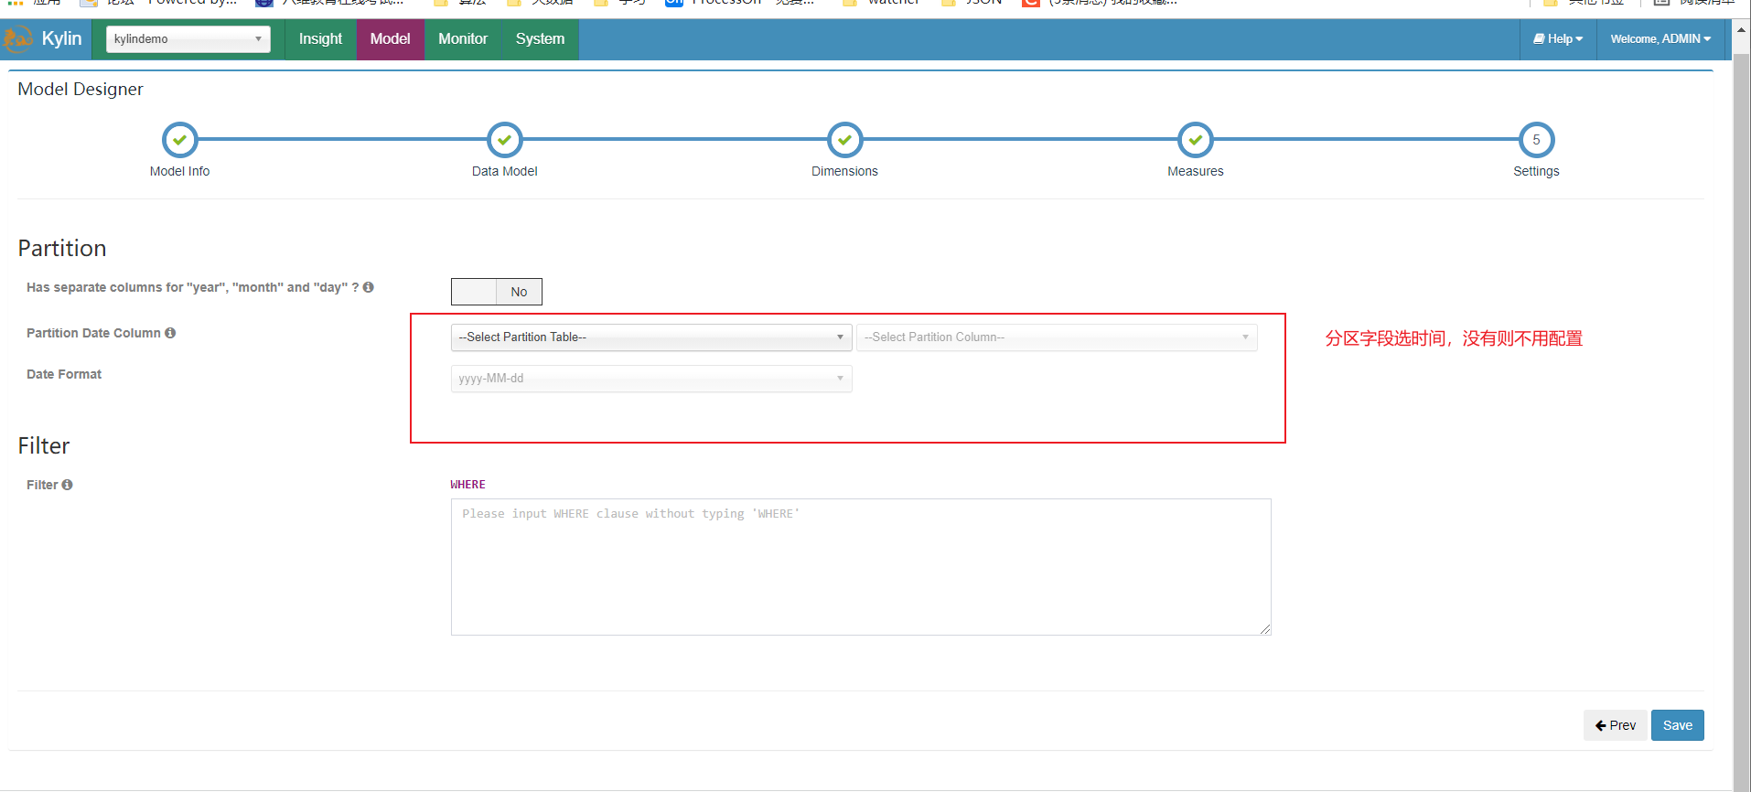
Task: Show info tip next to Filter label
Action: (67, 485)
